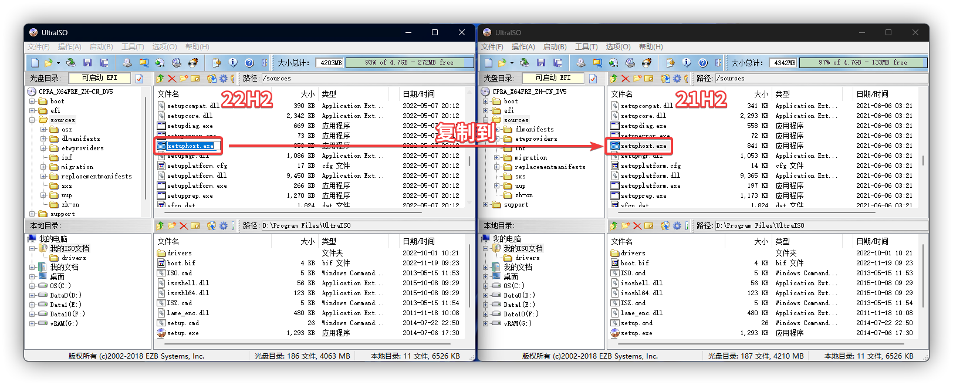
Task: Expand OS(C:) drive in left window local tree
Action: pos(32,286)
